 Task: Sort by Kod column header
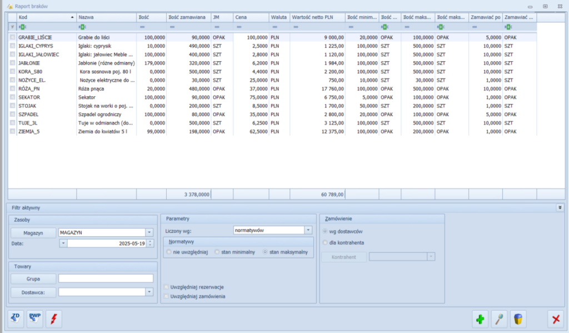point(46,17)
